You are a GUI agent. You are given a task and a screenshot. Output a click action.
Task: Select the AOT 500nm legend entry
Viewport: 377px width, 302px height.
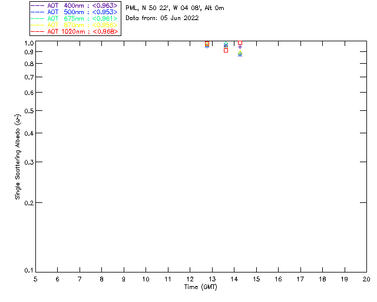click(74, 12)
